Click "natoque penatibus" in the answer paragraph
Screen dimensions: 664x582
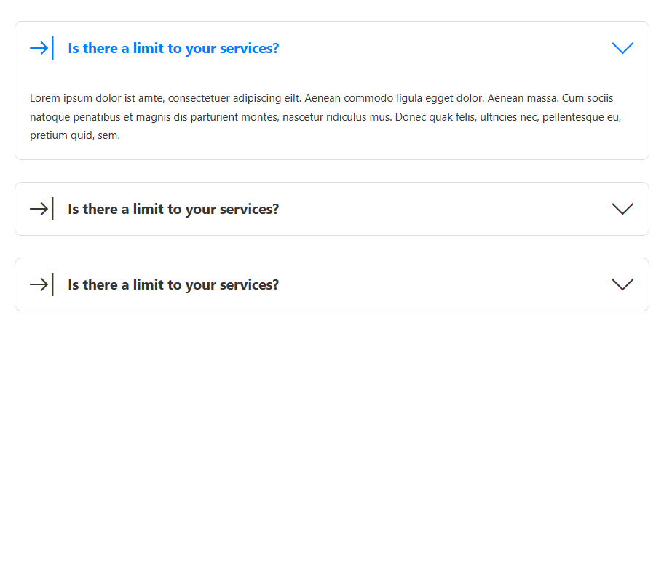click(x=71, y=116)
